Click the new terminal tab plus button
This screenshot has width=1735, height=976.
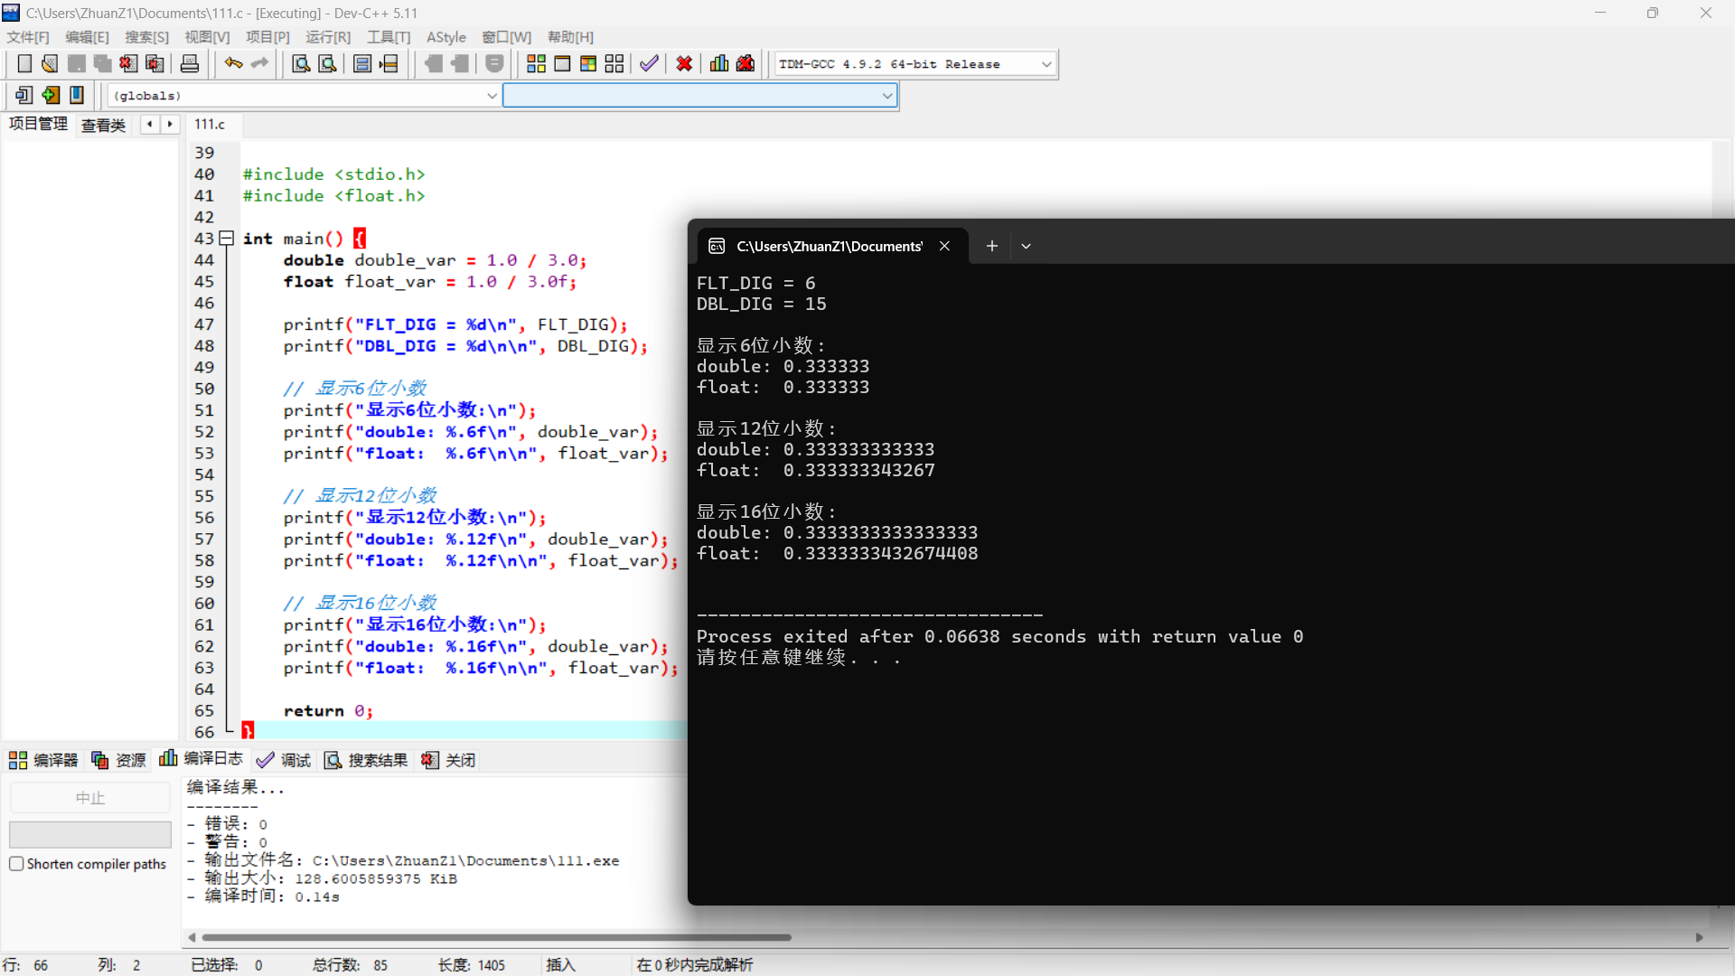[991, 246]
